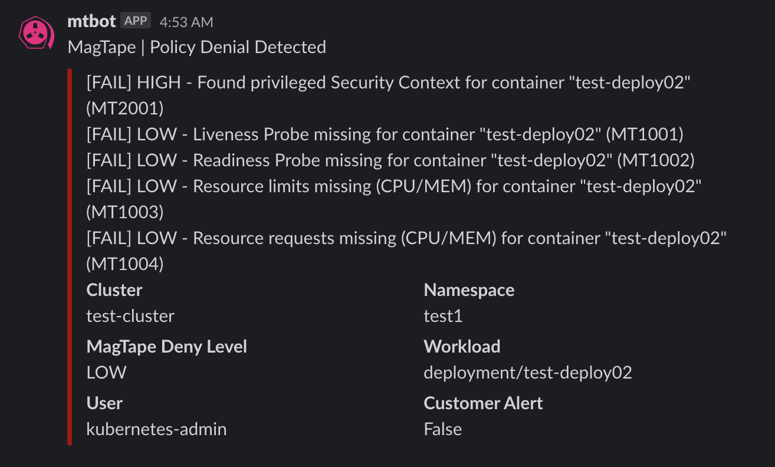Select the test-cluster value
This screenshot has height=467, width=775.
(x=130, y=316)
